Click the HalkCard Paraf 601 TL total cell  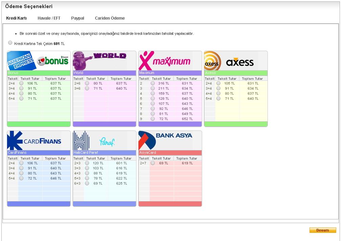[x=122, y=163]
